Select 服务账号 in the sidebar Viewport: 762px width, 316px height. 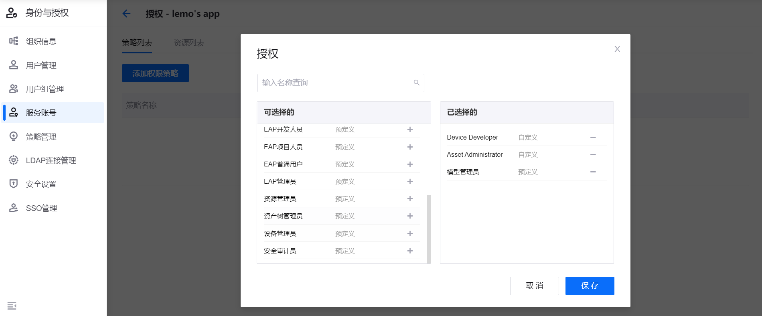[53, 113]
